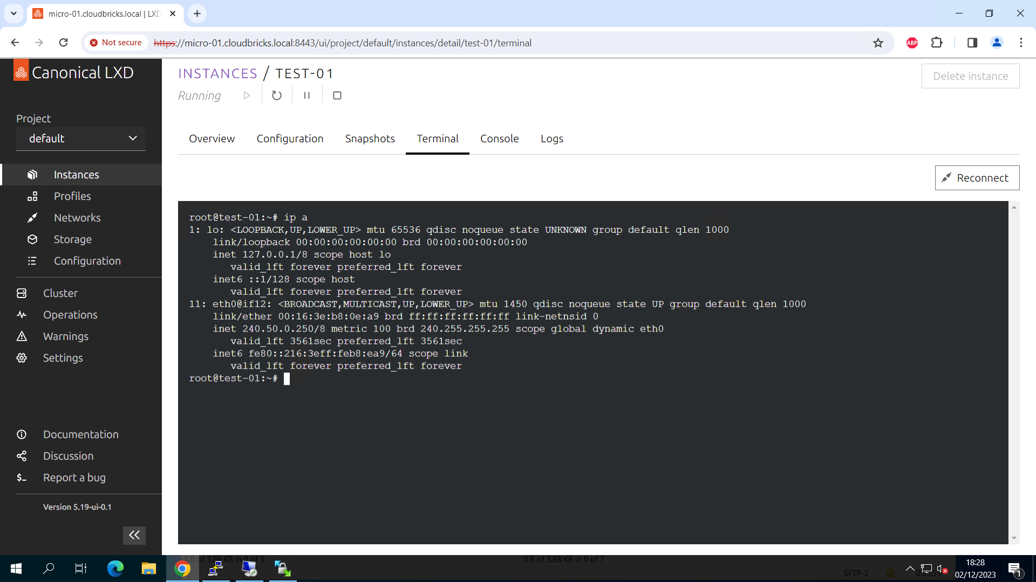Toggle instance pause button
The width and height of the screenshot is (1036, 582).
(x=305, y=95)
